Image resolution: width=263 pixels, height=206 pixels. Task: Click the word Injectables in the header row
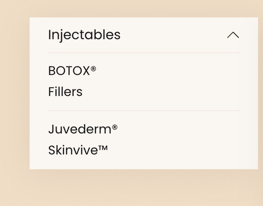84,35
